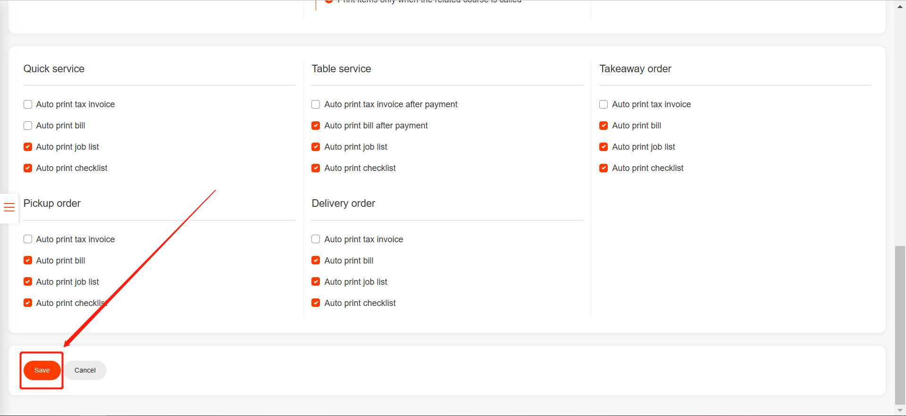Image resolution: width=906 pixels, height=416 pixels.
Task: Click the Cancel button
Action: click(85, 370)
